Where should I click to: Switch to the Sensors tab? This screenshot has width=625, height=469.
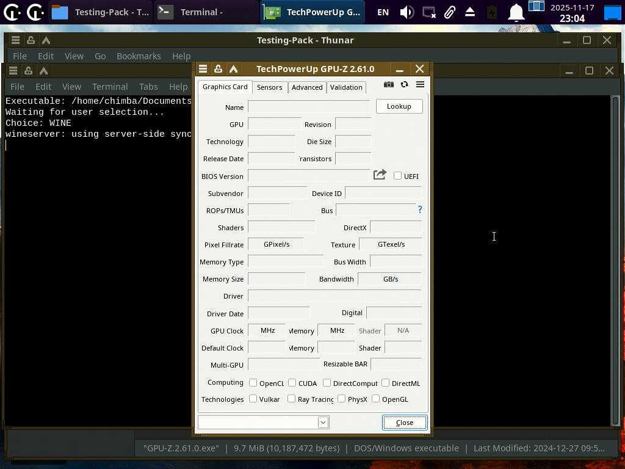[269, 87]
